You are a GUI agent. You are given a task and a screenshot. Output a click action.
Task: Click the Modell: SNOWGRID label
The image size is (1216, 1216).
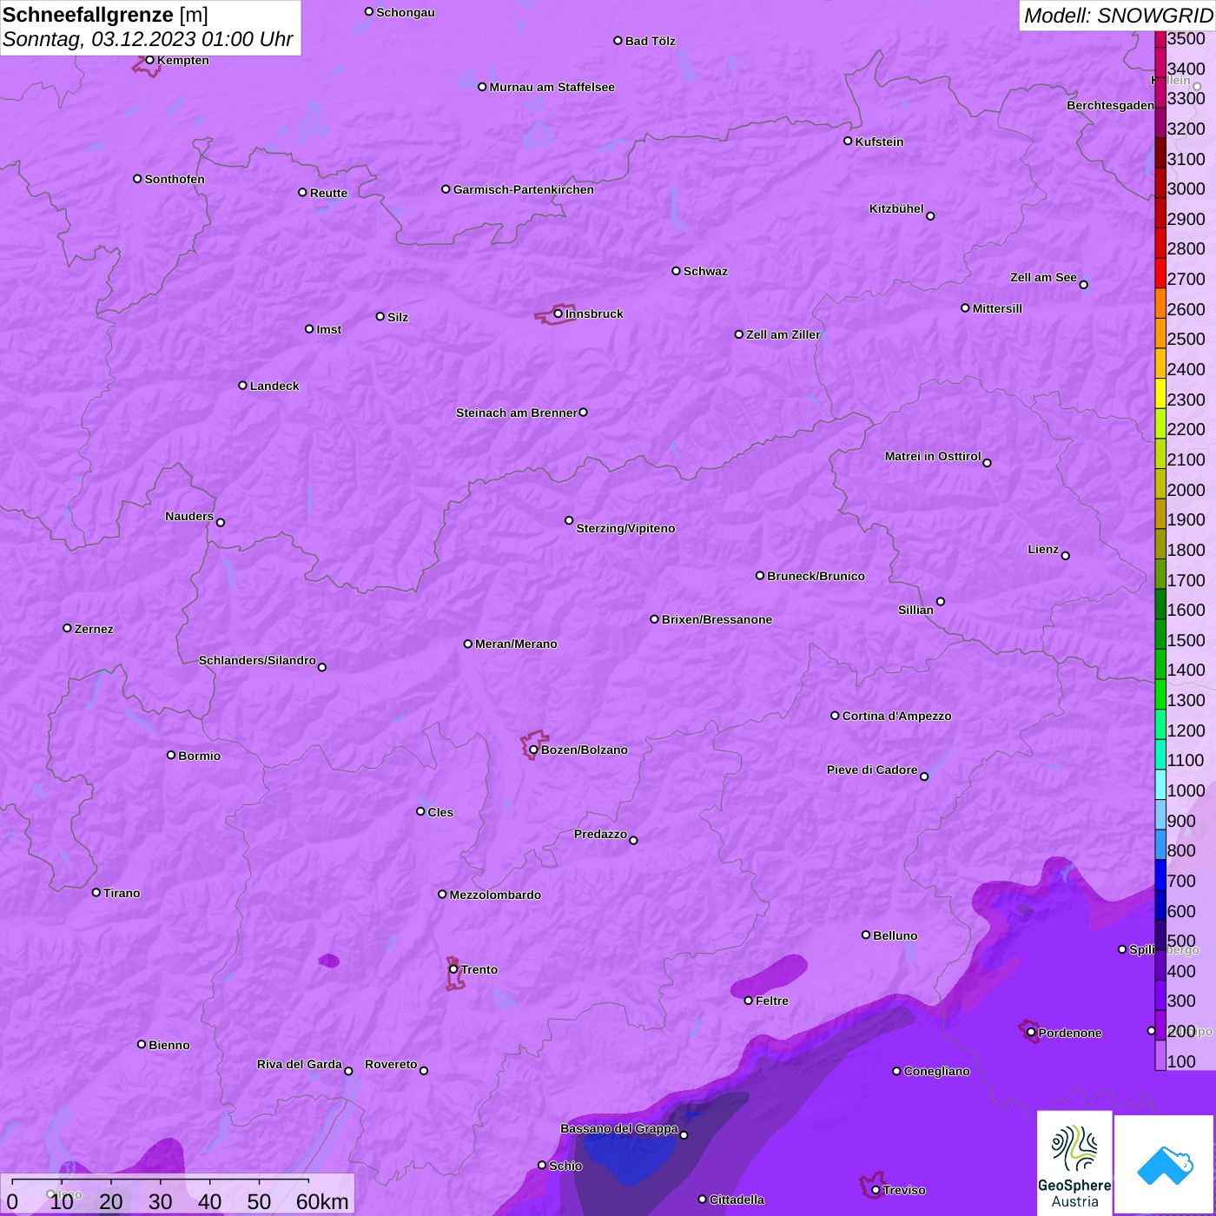pyautogui.click(x=1117, y=16)
